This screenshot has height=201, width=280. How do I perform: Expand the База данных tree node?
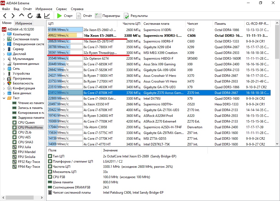coord(4,93)
